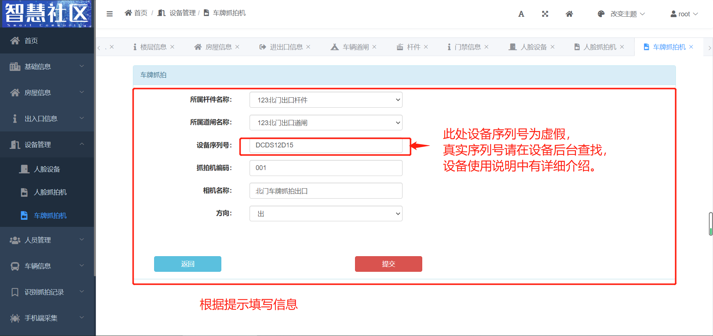The width and height of the screenshot is (713, 336).
Task: Click the page vertical scrollbar
Action: [x=710, y=224]
